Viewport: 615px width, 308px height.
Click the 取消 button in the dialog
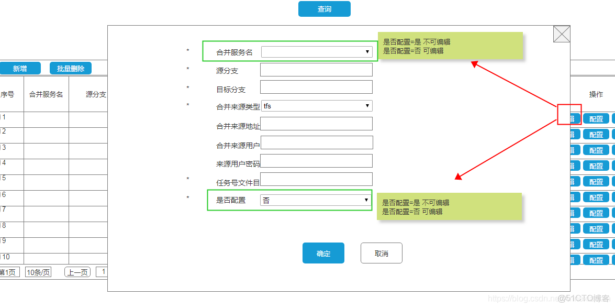click(381, 253)
